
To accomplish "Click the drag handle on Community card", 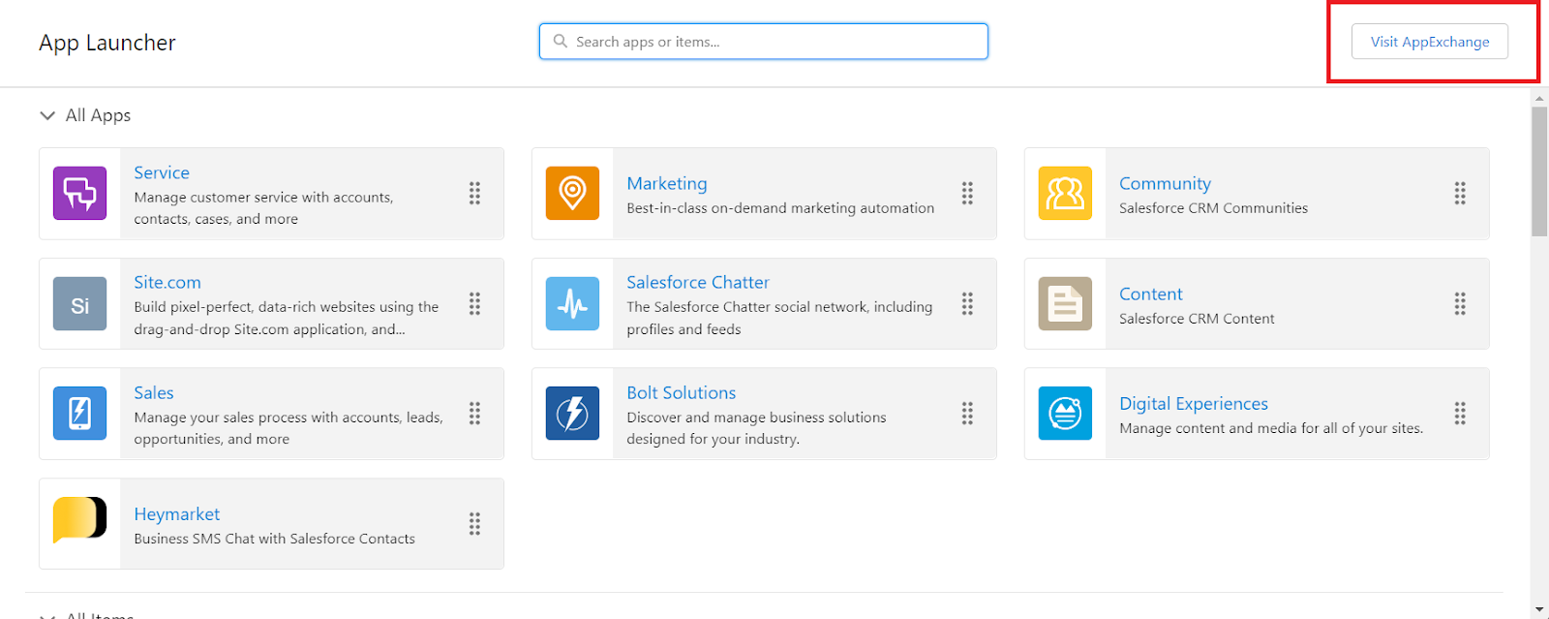I will (1460, 194).
